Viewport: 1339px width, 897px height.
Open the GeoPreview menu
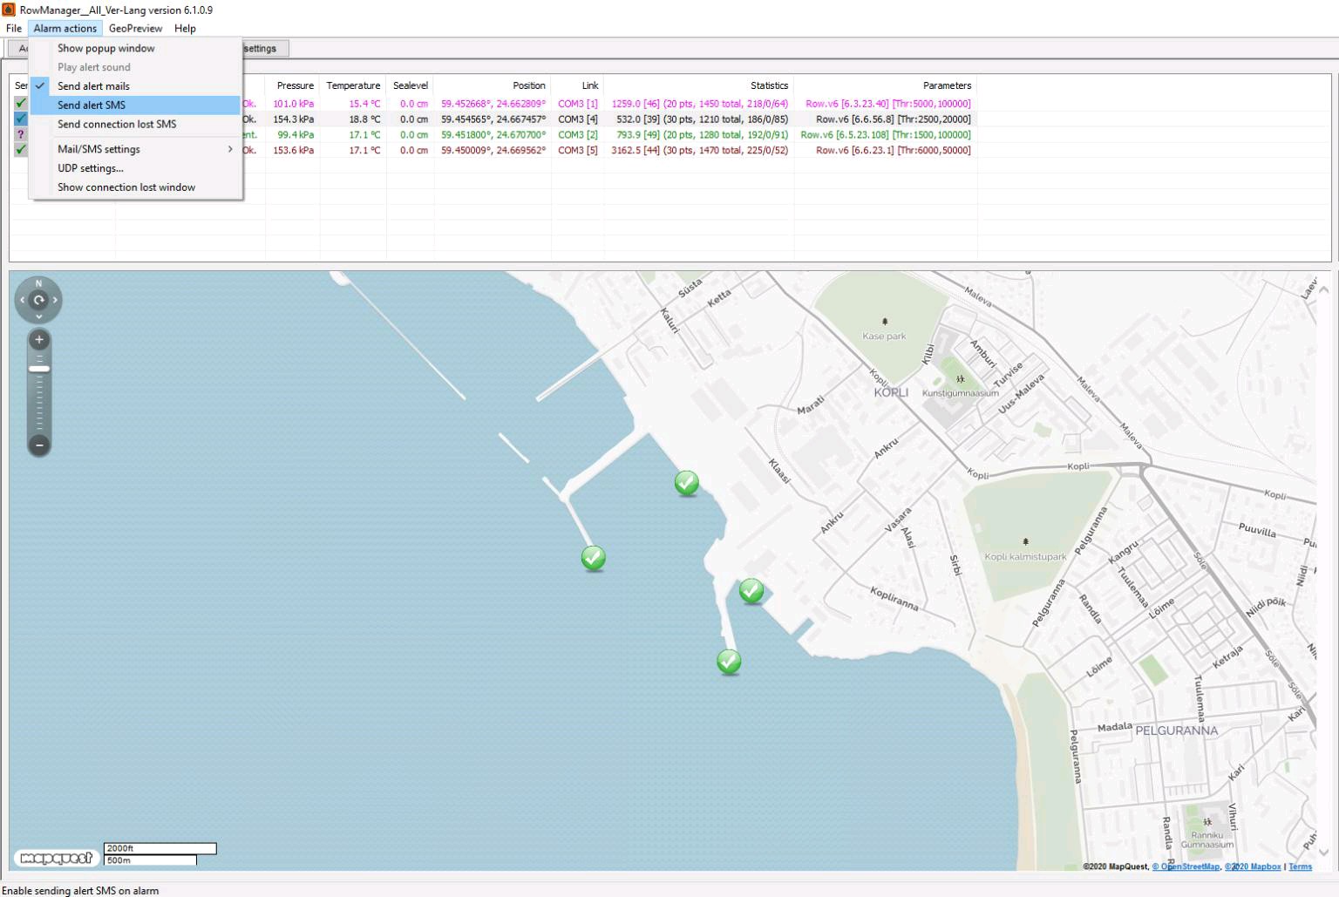point(135,28)
